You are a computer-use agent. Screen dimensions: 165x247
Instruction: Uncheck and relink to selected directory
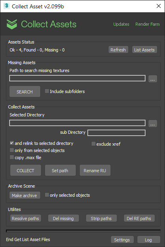(x=12, y=143)
